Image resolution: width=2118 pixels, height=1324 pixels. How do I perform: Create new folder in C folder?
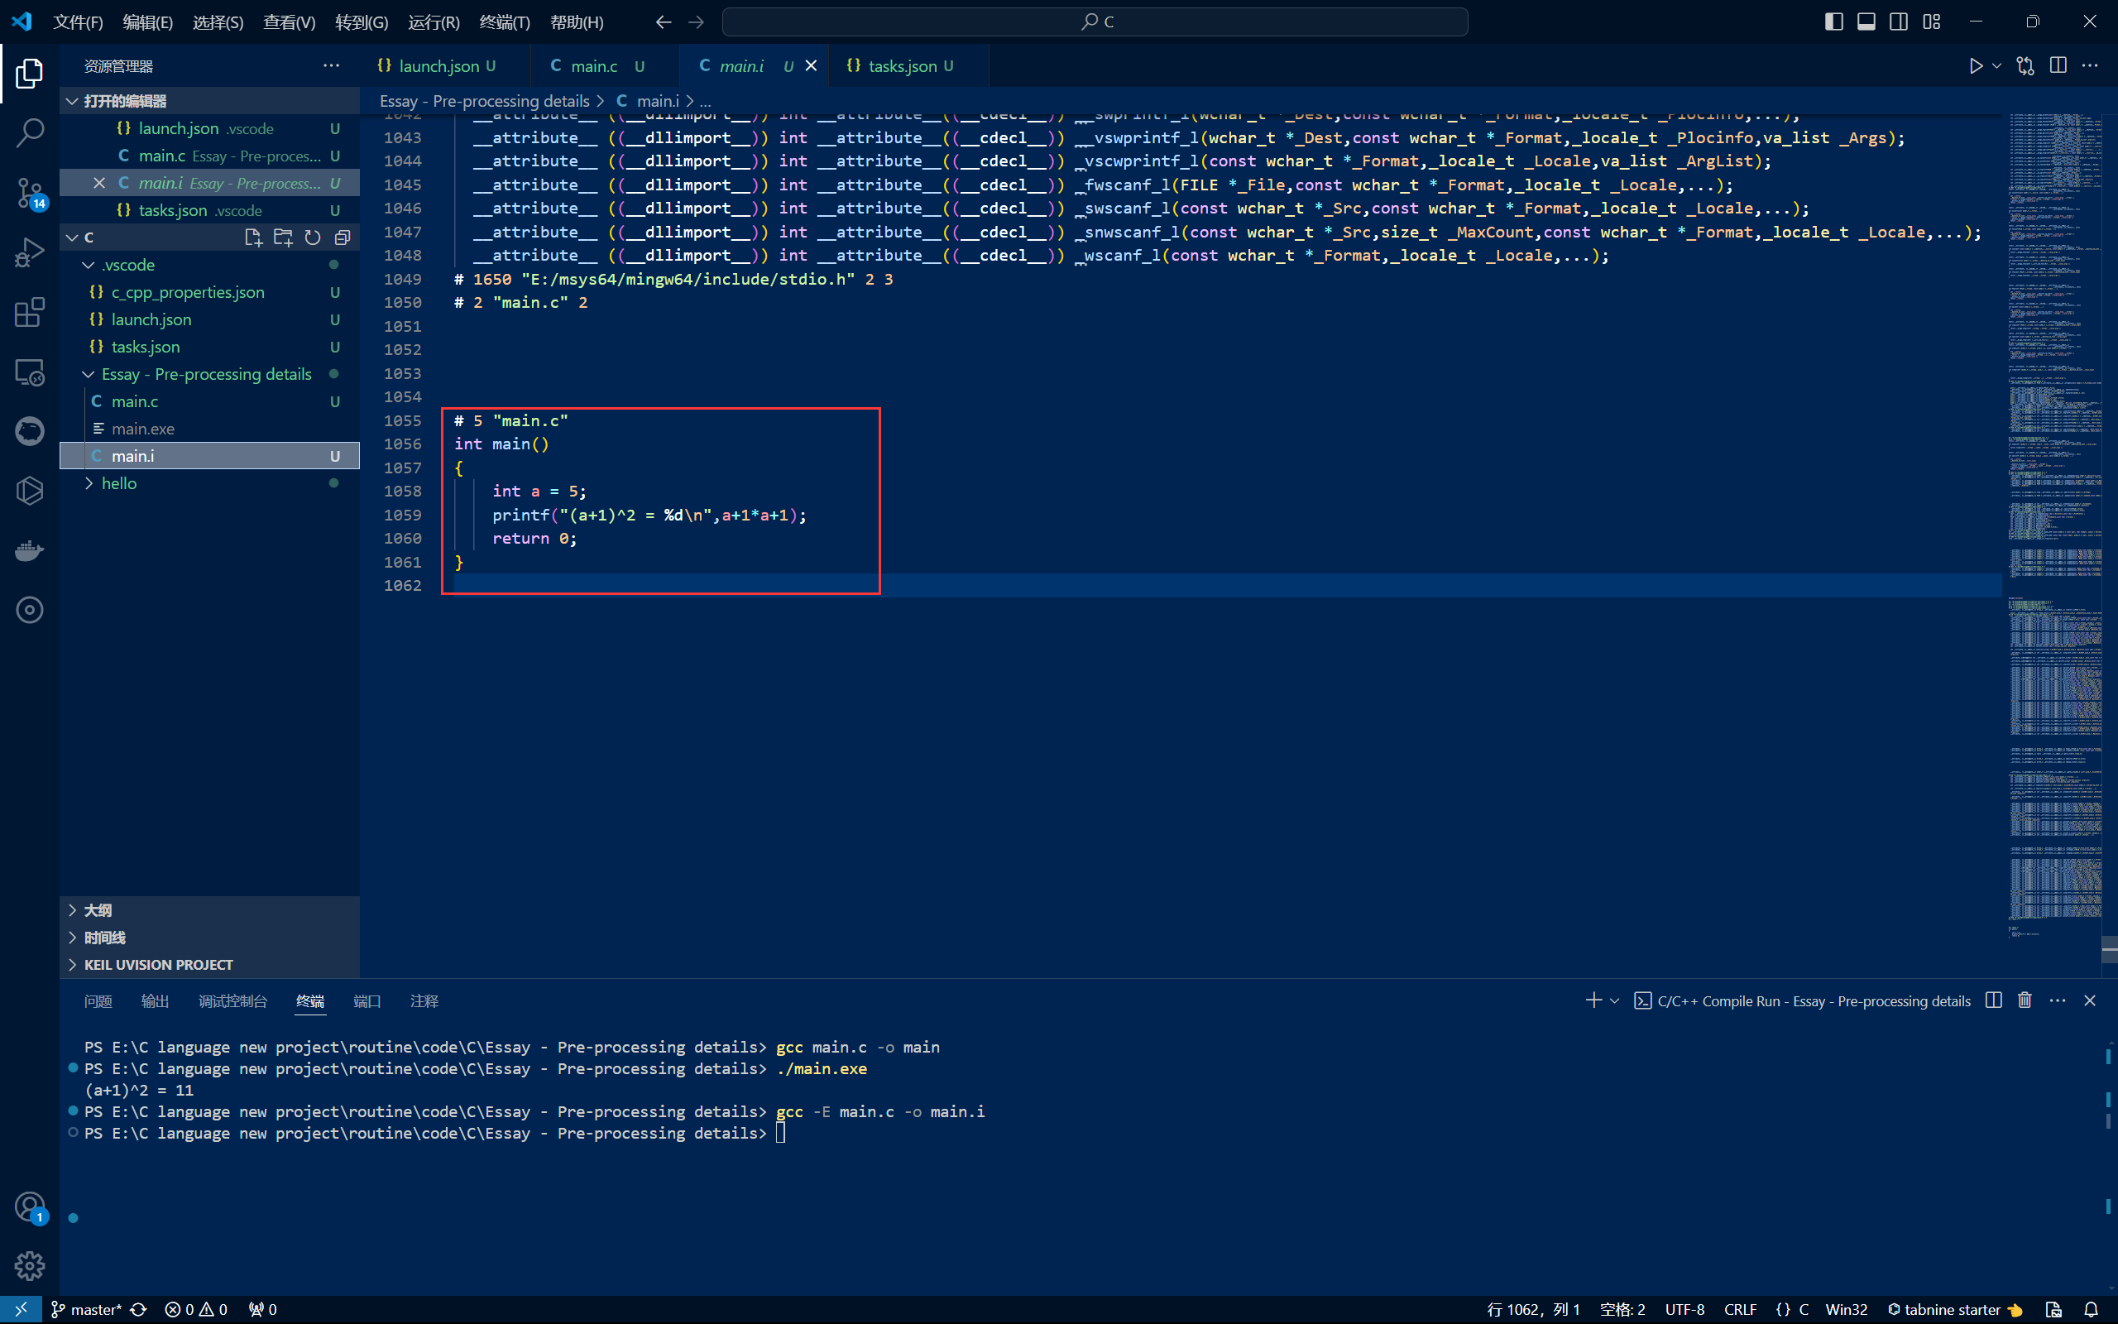coord(283,237)
